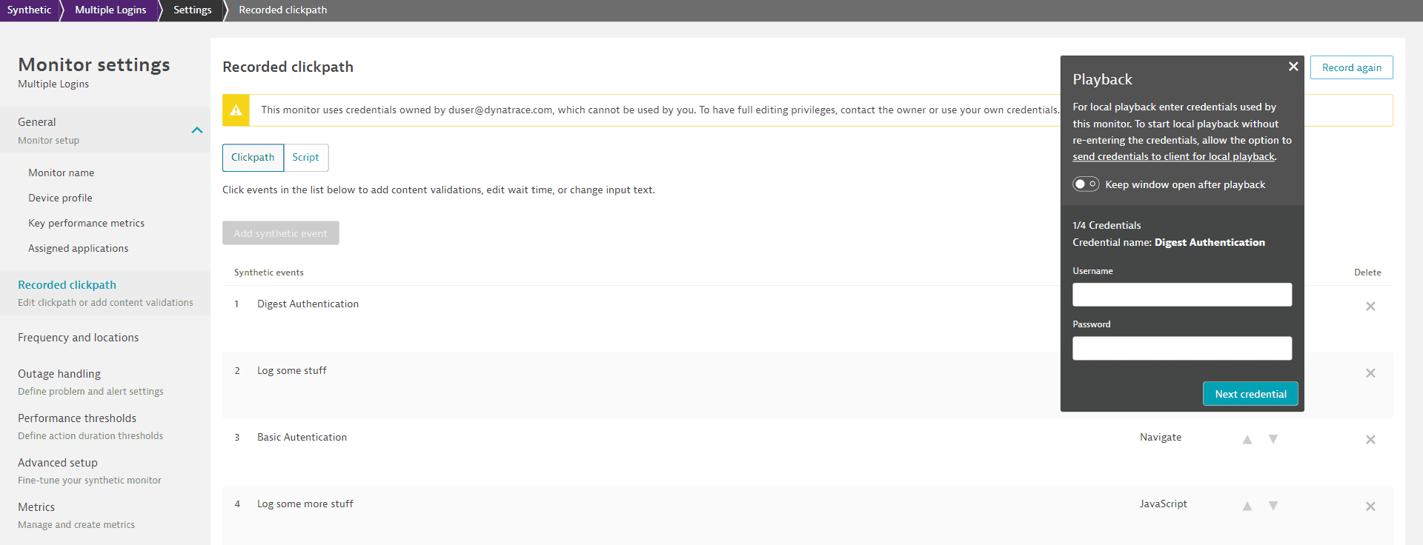Focus the Password input field
1423x545 pixels.
coord(1182,348)
